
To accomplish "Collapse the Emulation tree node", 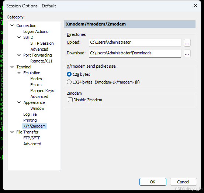I will tap(19, 73).
